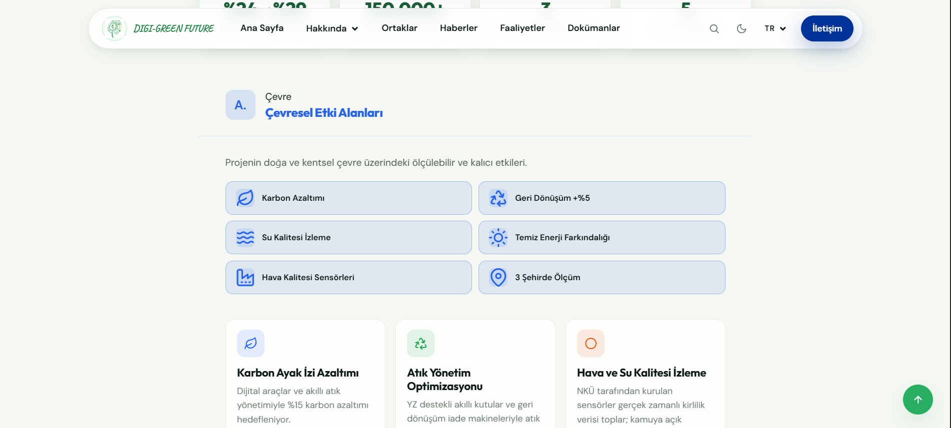
Task: Click the Su Kalitesi waves icon
Action: pos(245,237)
